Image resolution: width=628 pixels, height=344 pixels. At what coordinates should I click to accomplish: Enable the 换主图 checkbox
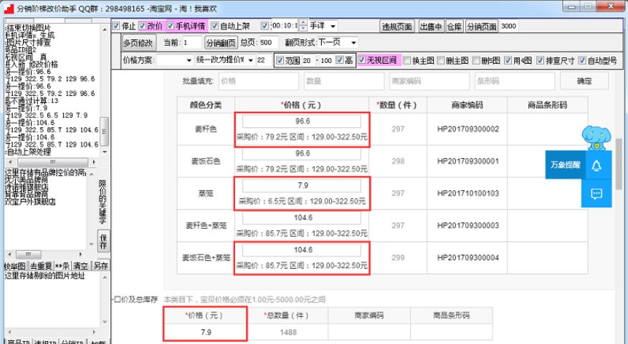[x=407, y=60]
